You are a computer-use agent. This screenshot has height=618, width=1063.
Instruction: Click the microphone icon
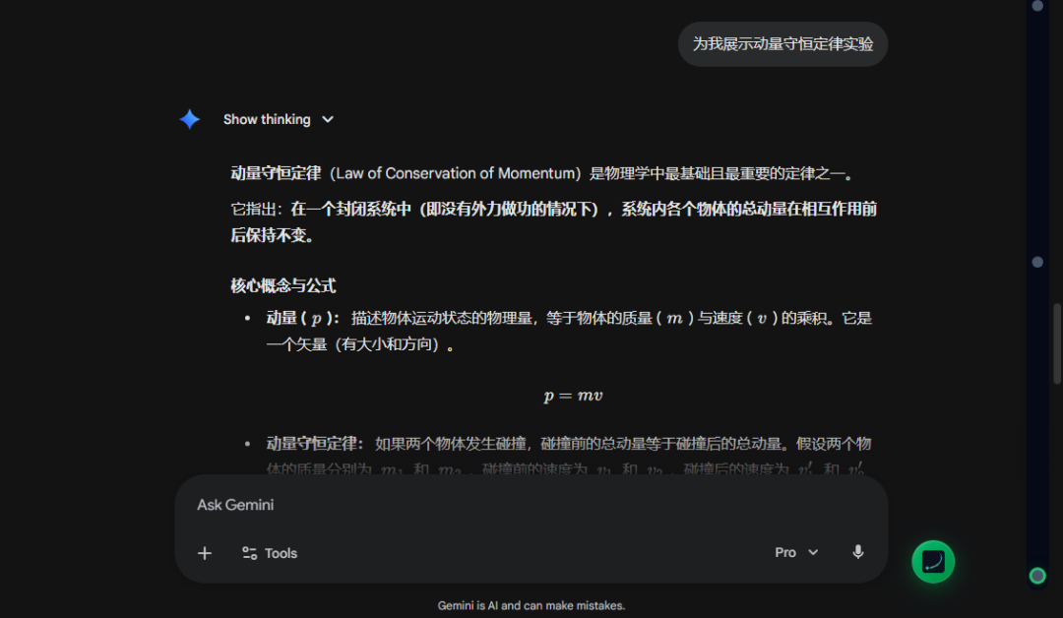(857, 552)
